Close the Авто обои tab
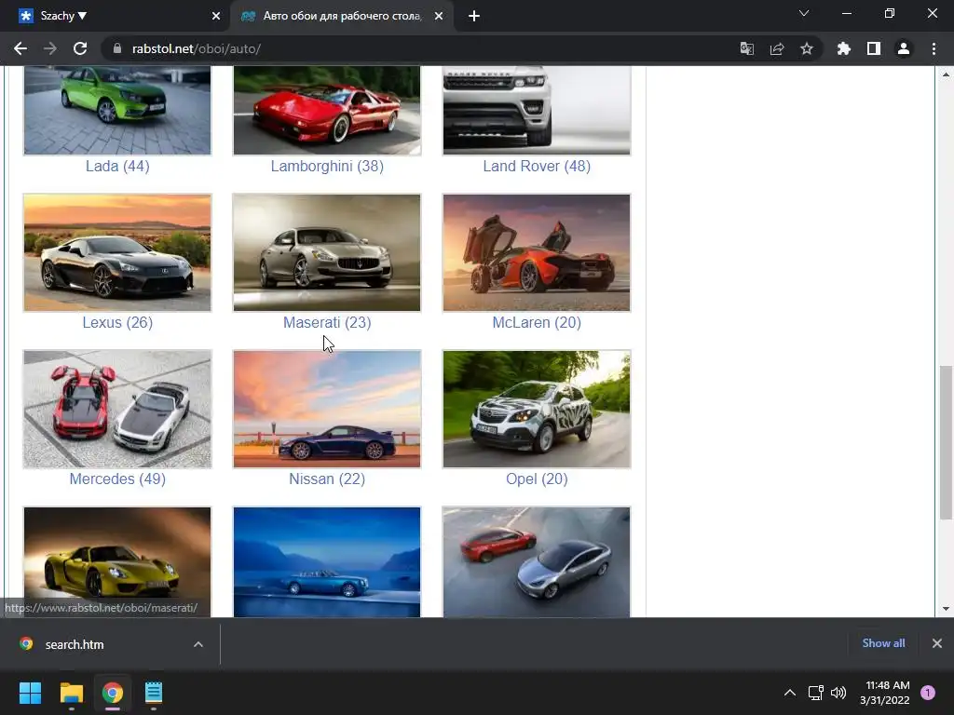This screenshot has height=715, width=954. 439,16
